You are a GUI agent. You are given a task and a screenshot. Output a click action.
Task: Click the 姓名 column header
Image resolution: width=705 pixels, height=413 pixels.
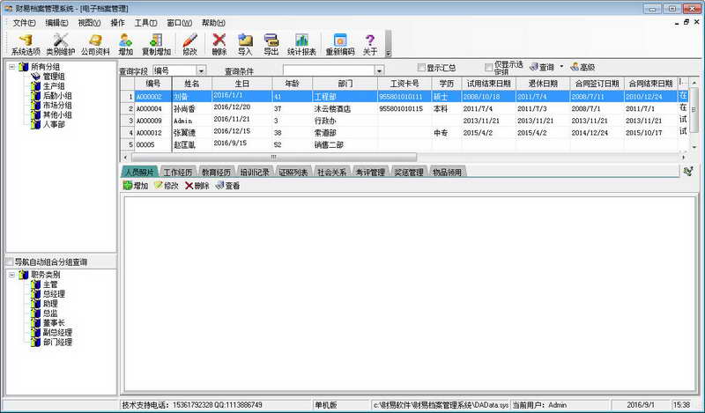tap(192, 84)
